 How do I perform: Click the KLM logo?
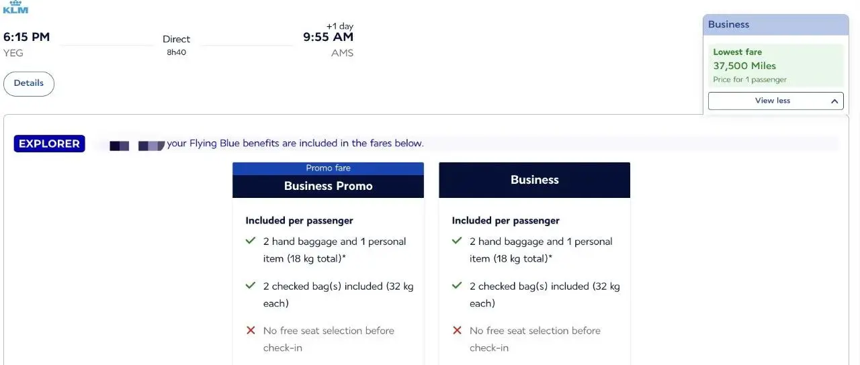(x=15, y=7)
